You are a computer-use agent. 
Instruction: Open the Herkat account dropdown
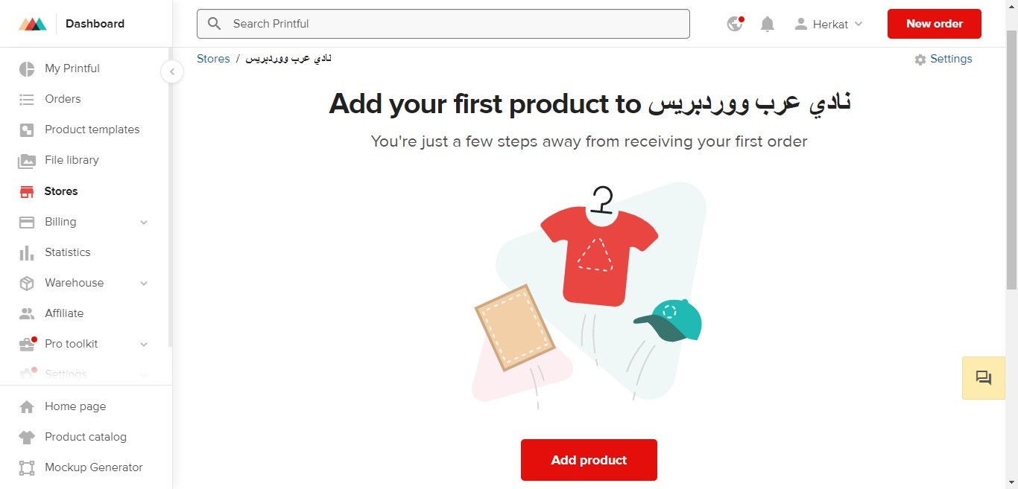point(829,25)
